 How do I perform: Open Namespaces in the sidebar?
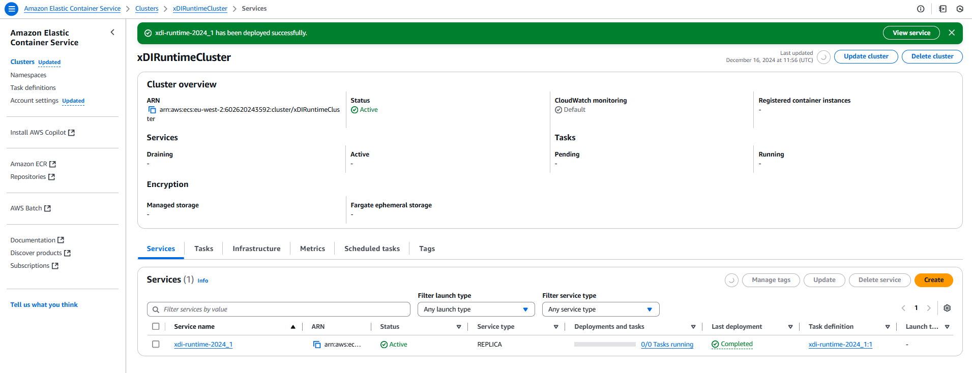pyautogui.click(x=28, y=75)
